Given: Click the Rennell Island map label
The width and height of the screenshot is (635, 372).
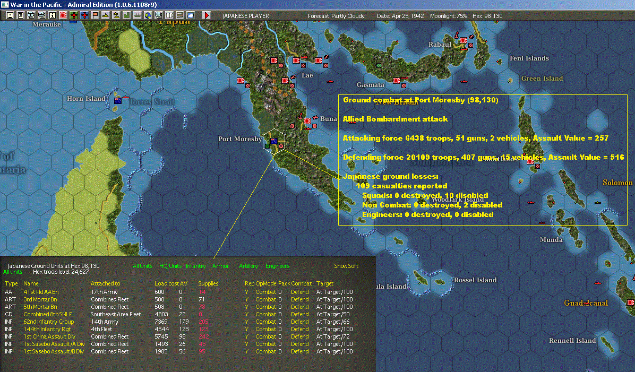Looking at the screenshot, I should pyautogui.click(x=572, y=341).
